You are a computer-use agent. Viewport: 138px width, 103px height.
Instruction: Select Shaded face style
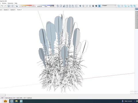point(93,6)
